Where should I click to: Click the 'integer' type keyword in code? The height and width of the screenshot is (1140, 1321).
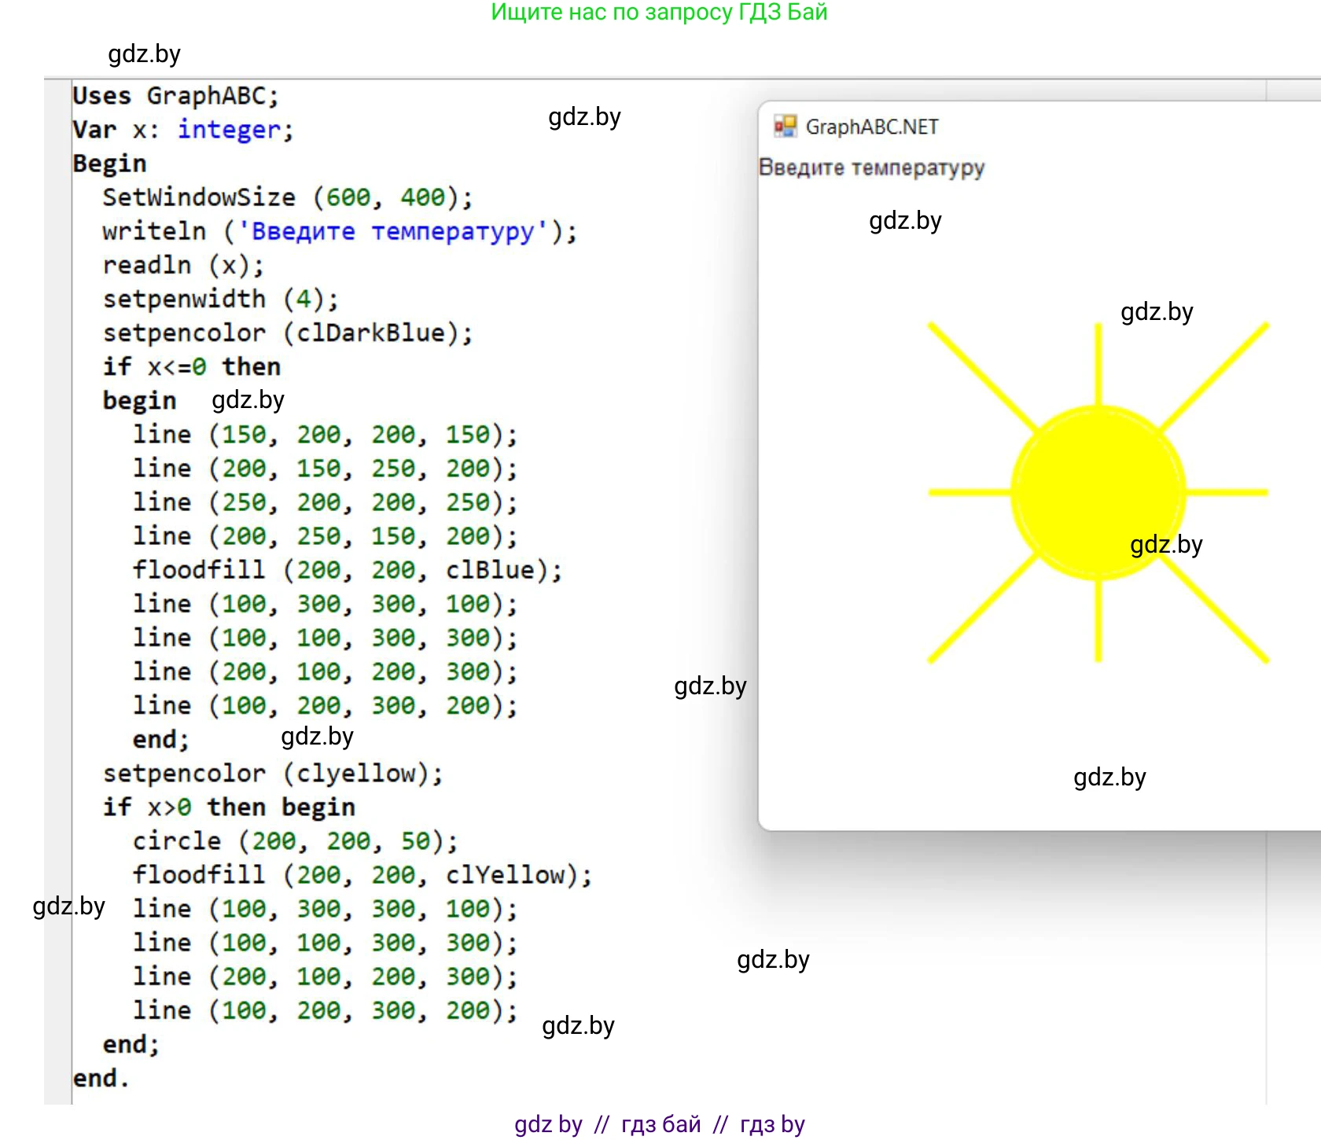tap(229, 130)
